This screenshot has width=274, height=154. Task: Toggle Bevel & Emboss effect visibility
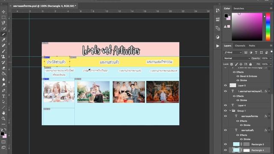coord(238,76)
